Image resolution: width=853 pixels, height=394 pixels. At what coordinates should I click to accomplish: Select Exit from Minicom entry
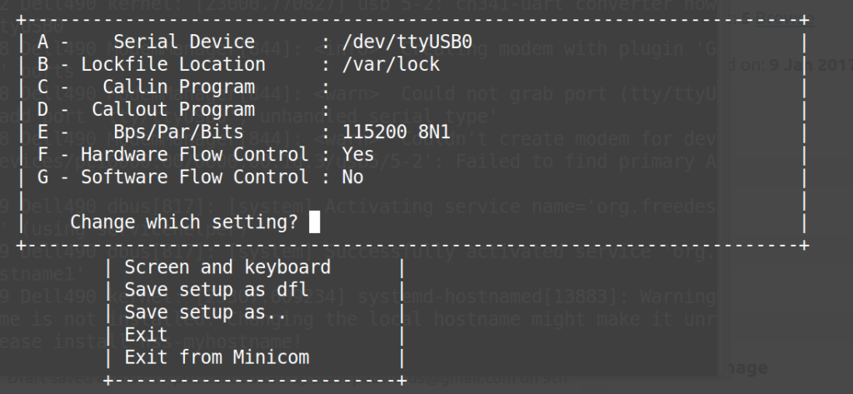point(217,357)
